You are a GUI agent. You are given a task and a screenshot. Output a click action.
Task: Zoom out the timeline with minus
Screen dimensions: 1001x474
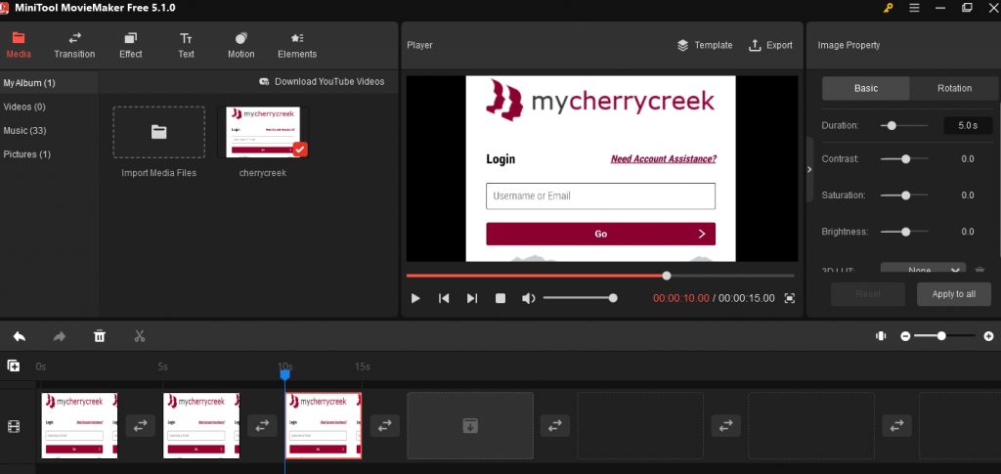[904, 336]
